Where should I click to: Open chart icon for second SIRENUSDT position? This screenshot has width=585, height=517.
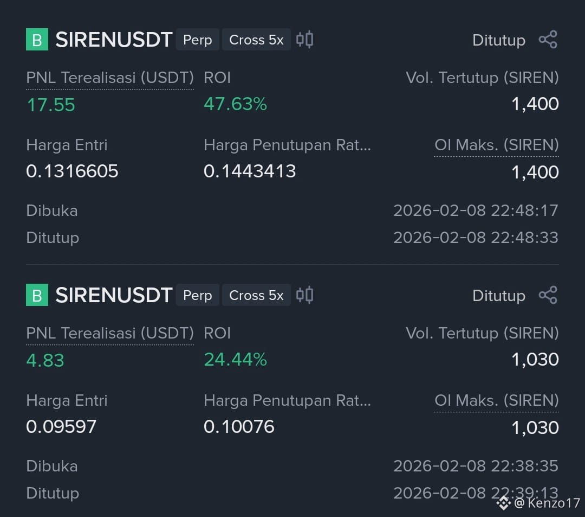tap(304, 295)
